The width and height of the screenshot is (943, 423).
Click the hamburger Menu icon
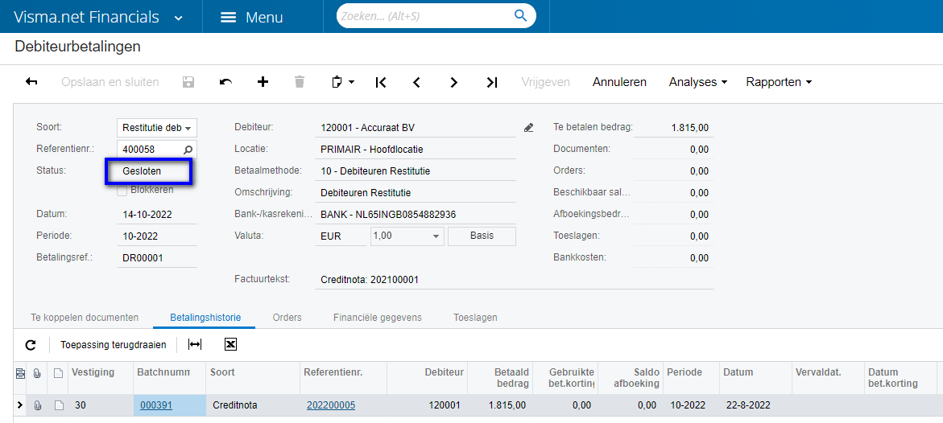pos(229,18)
